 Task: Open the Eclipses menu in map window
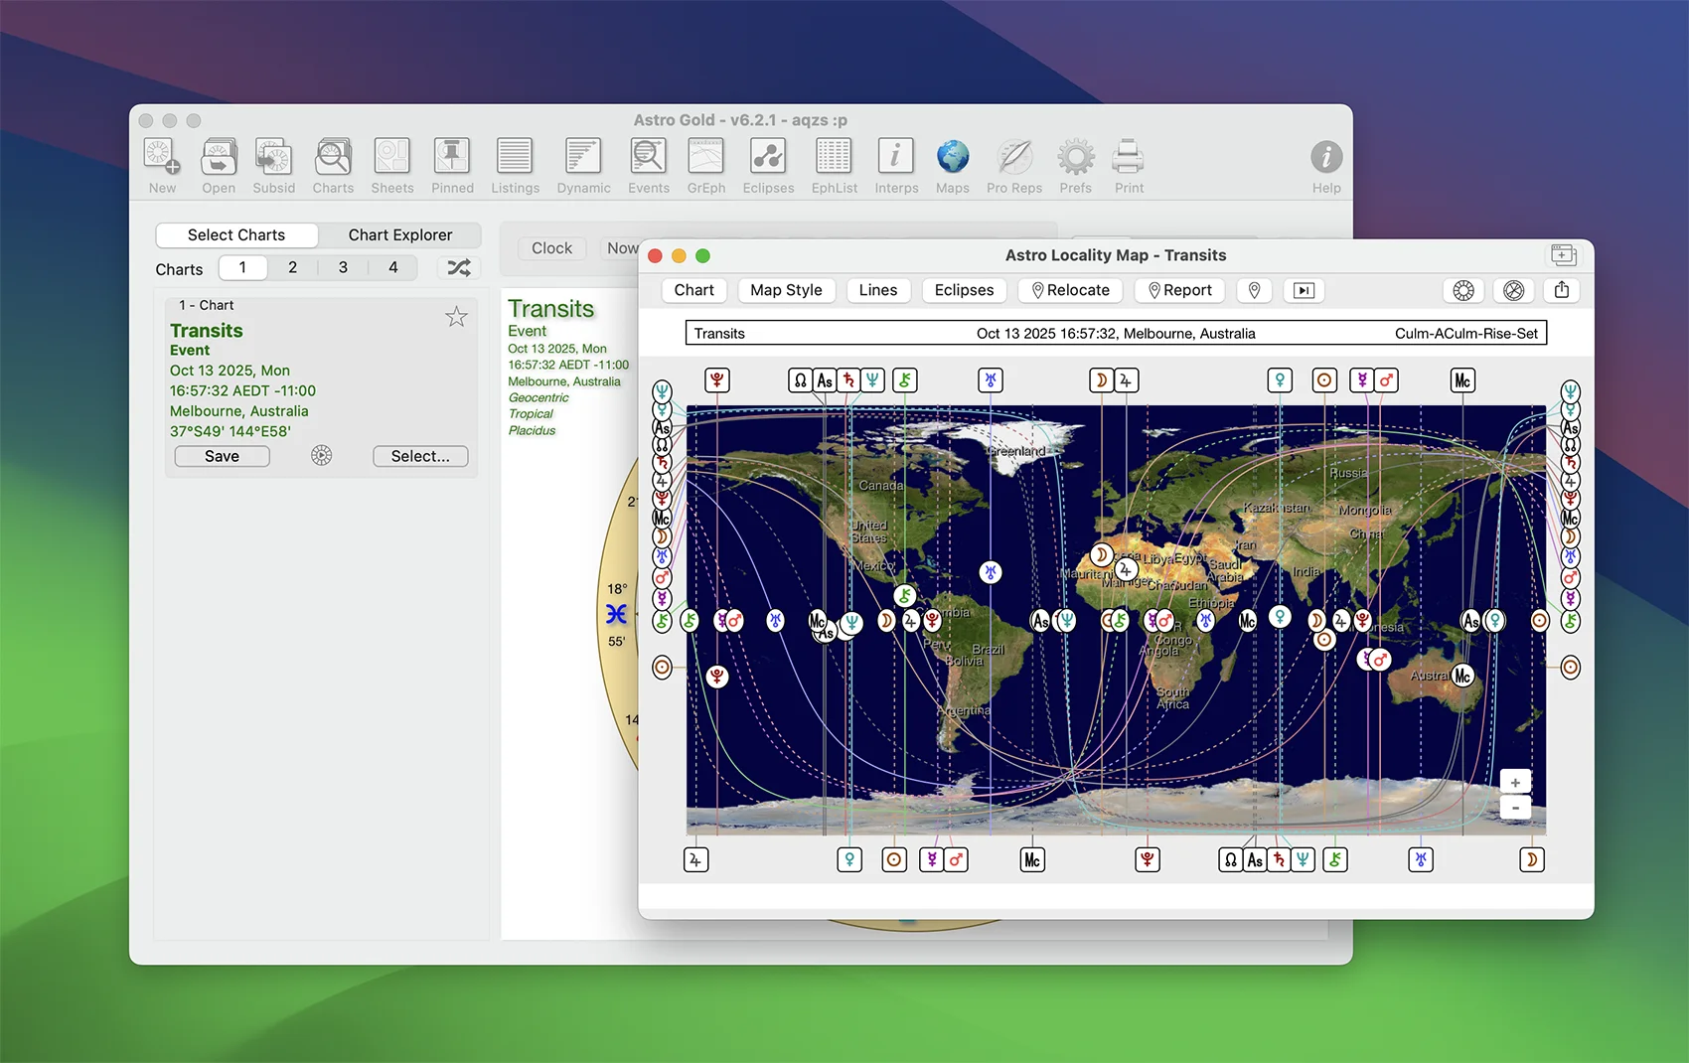(x=964, y=290)
